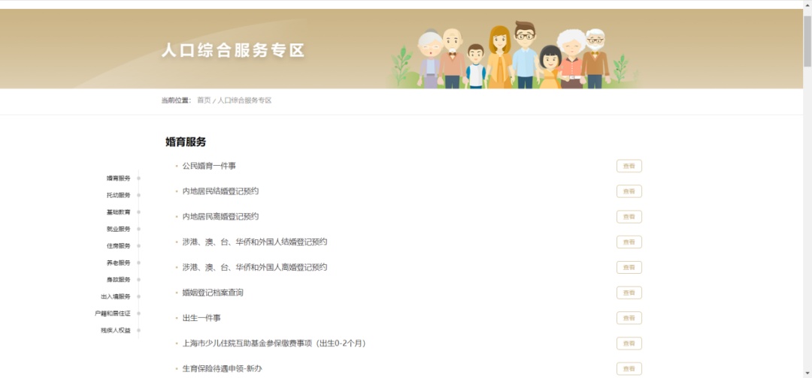
Task: View 涉港澳台华侨和外国人结婚登记预约 via 查看 button
Action: [629, 242]
